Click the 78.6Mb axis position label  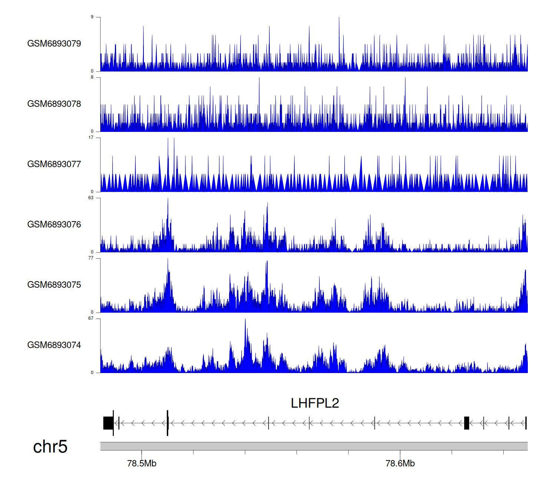coord(400,463)
